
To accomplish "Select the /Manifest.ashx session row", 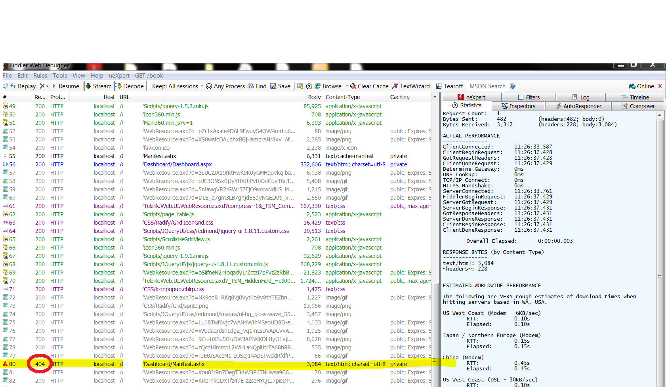I will coord(216,156).
